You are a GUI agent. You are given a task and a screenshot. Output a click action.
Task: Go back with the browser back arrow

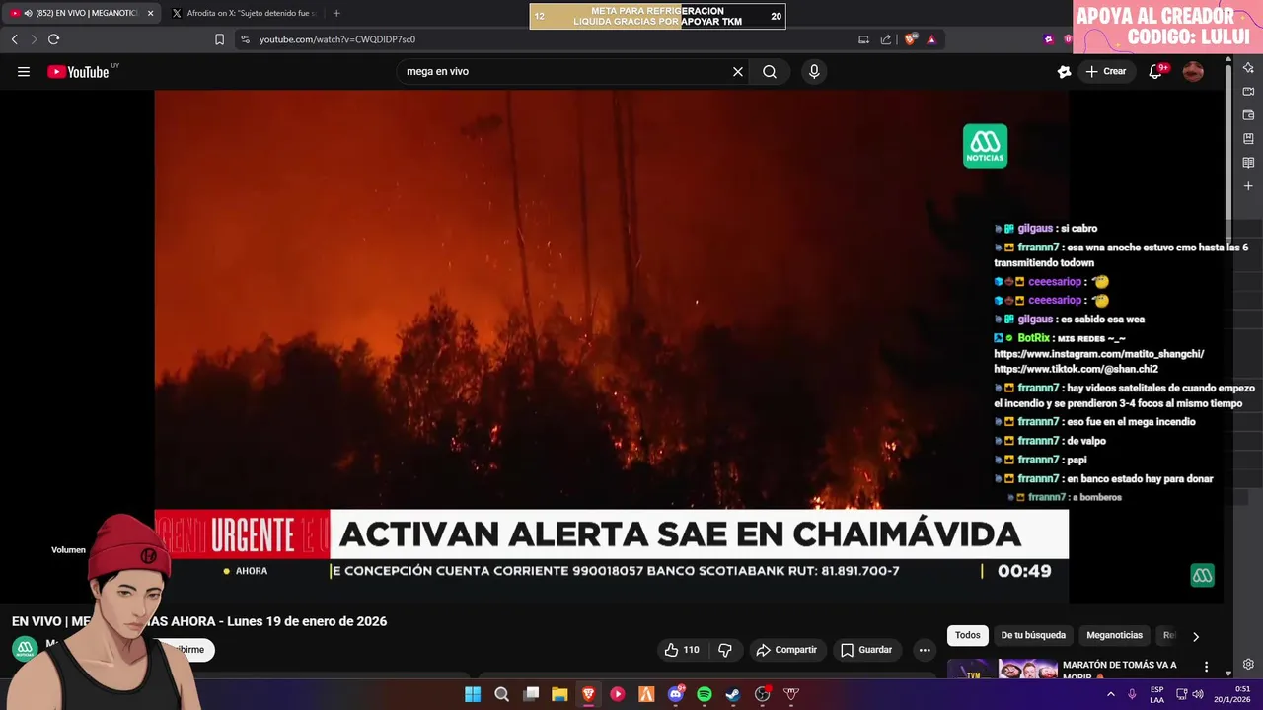14,39
